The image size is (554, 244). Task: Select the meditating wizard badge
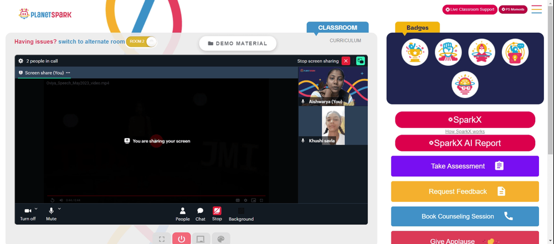481,52
